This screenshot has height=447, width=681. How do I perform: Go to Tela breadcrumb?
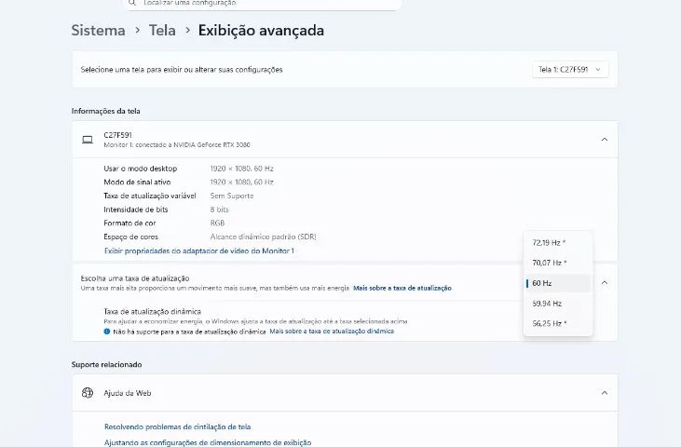[x=162, y=31]
